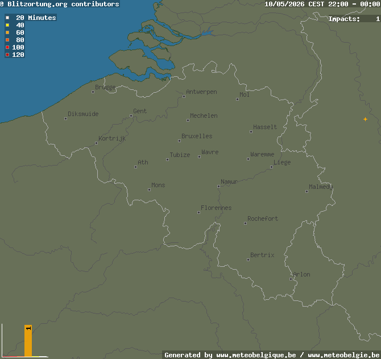Click the Hasselt city label
The image size is (381, 359).
click(265, 127)
